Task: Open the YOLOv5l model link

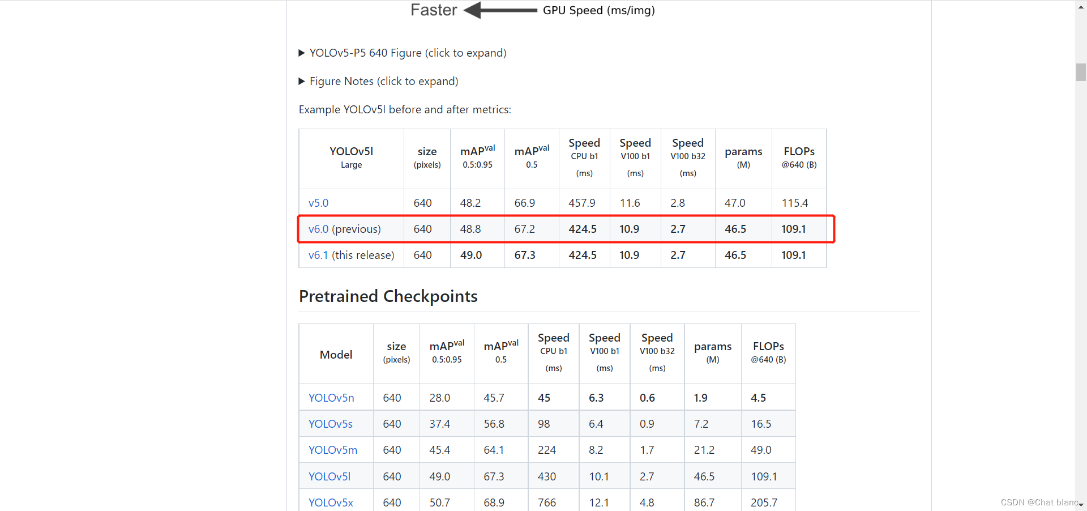Action: 329,476
